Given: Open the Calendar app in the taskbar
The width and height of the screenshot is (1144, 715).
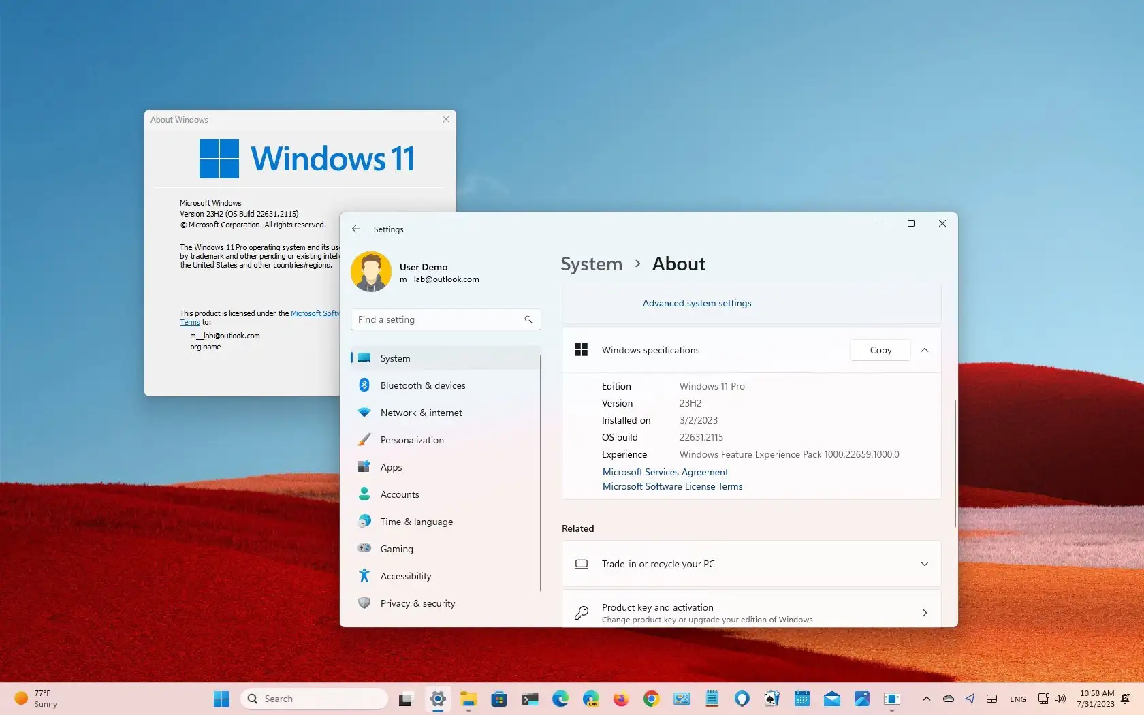Looking at the screenshot, I should 802,699.
